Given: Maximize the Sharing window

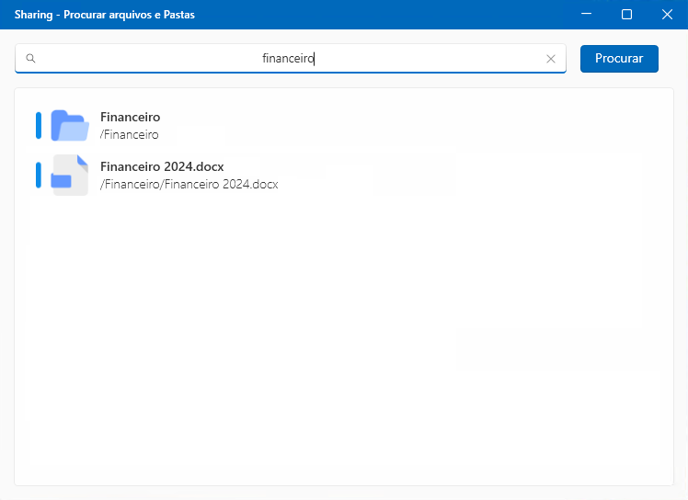Looking at the screenshot, I should click(x=626, y=14).
